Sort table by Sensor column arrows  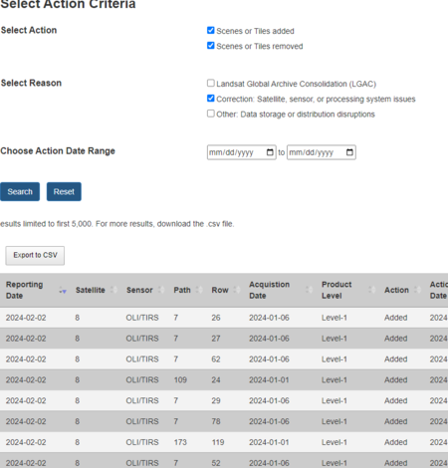pyautogui.click(x=161, y=290)
